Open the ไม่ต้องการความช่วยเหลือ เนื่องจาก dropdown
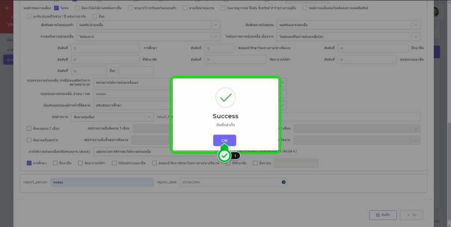Viewport: 451px width, 227px height. [416, 37]
